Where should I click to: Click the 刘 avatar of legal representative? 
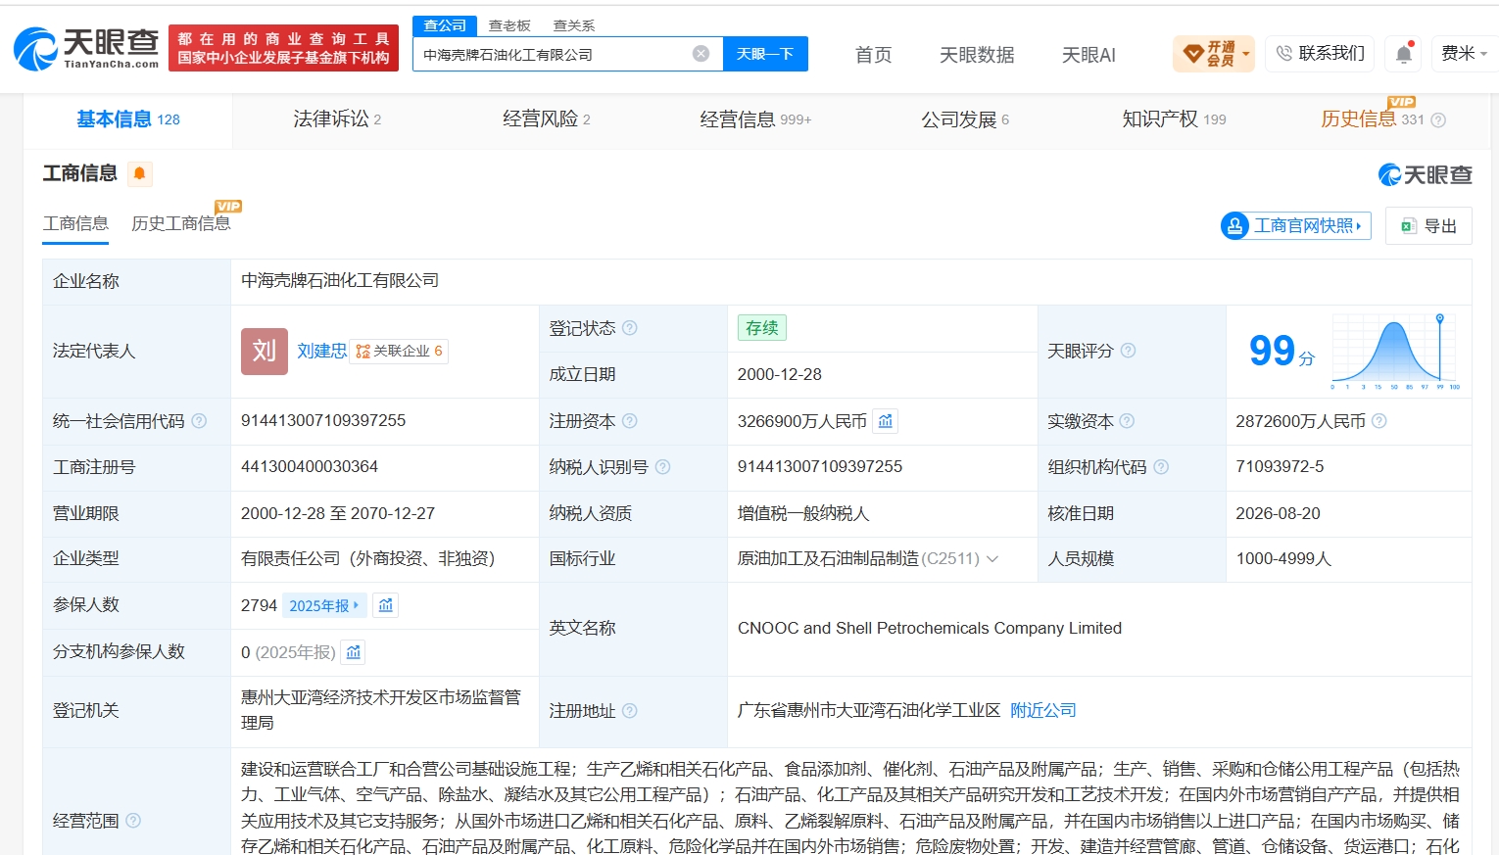(x=265, y=352)
